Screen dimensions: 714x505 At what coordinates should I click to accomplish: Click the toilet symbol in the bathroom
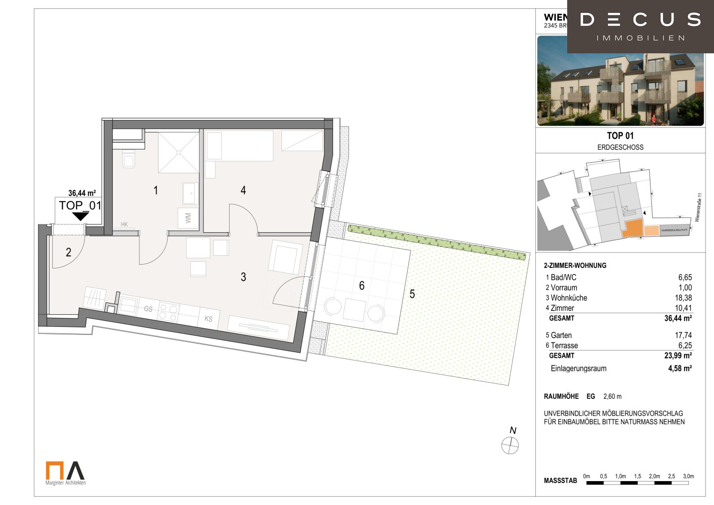128,159
